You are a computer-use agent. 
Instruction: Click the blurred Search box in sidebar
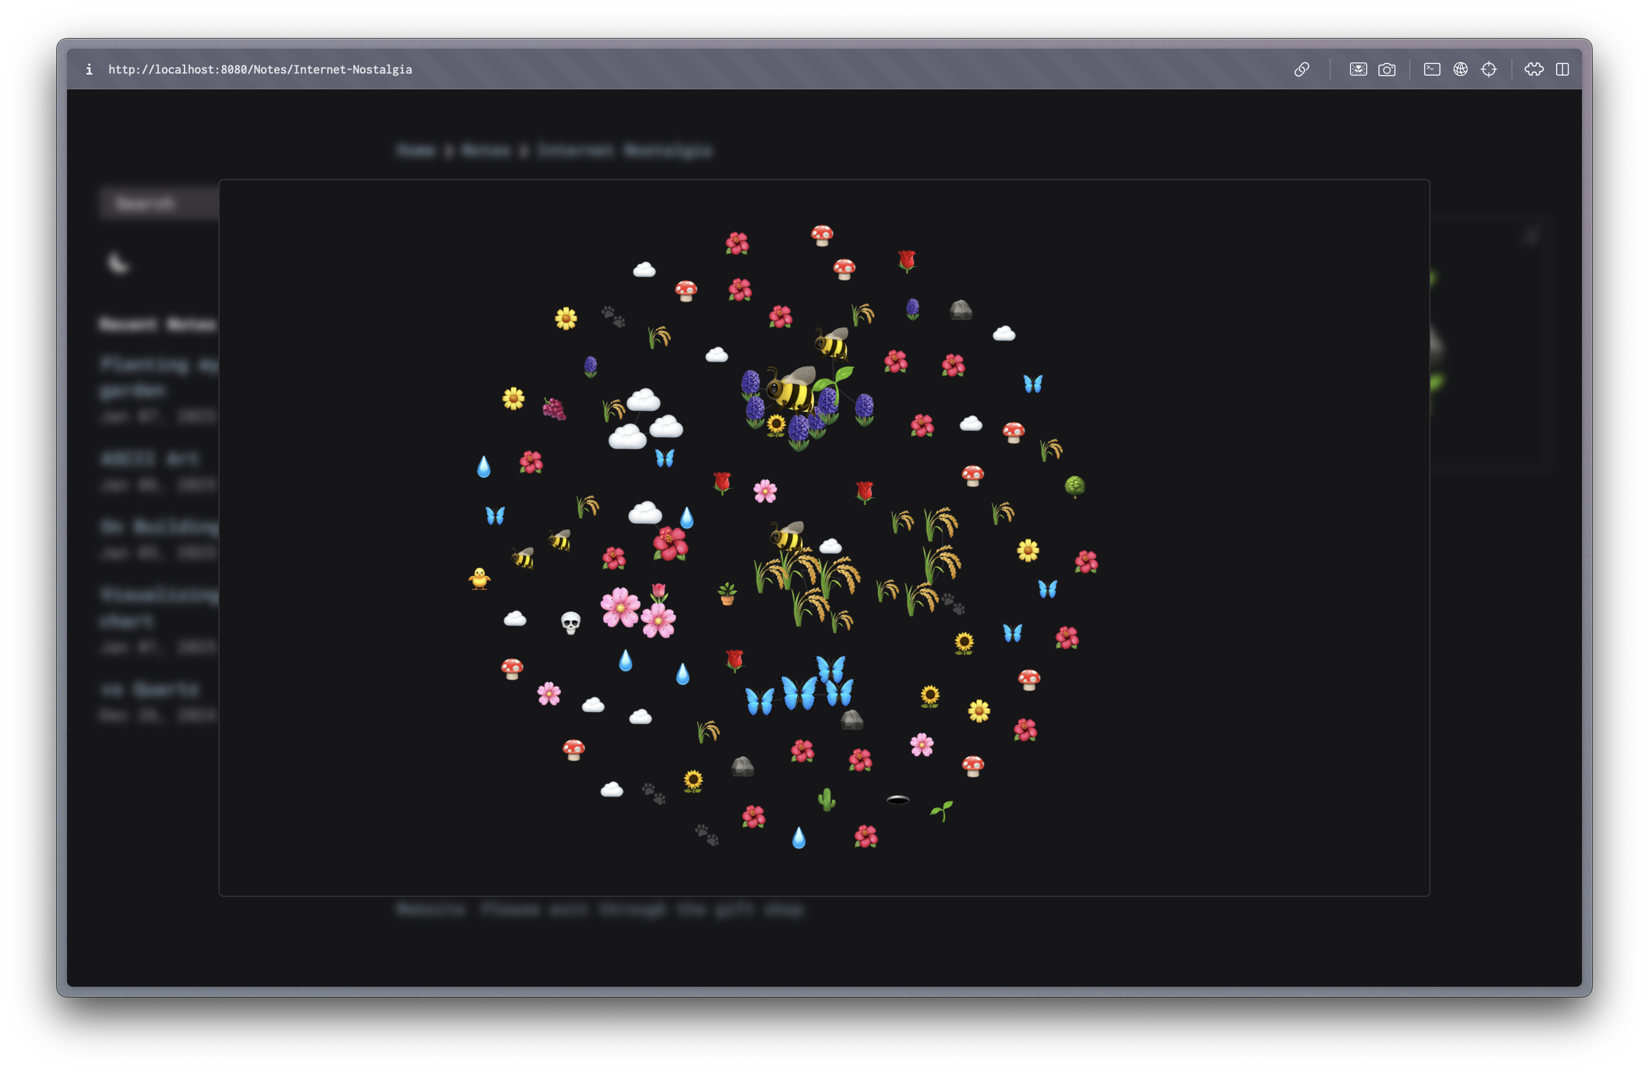pos(159,203)
